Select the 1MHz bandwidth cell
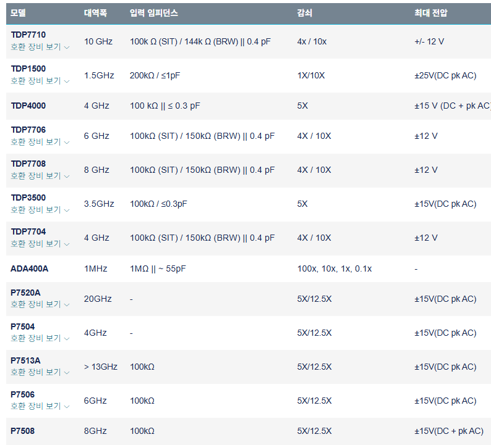491x445 pixels. pyautogui.click(x=95, y=268)
